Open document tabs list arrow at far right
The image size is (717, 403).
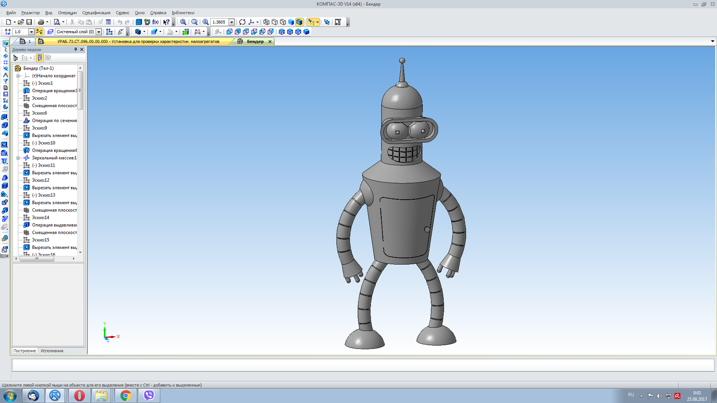[713, 41]
